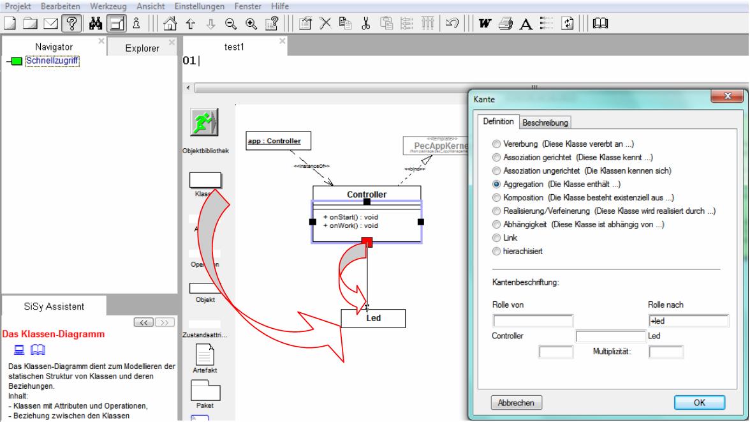Expand the Schnellzugriff tree node
The height and width of the screenshot is (422, 750).
15,61
